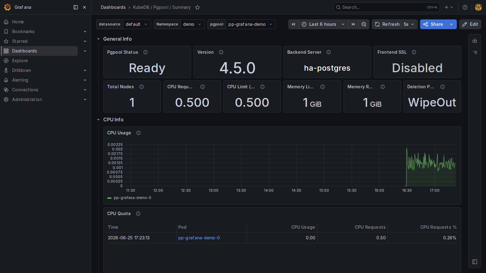Expand the Connections menu section

[x=85, y=90]
